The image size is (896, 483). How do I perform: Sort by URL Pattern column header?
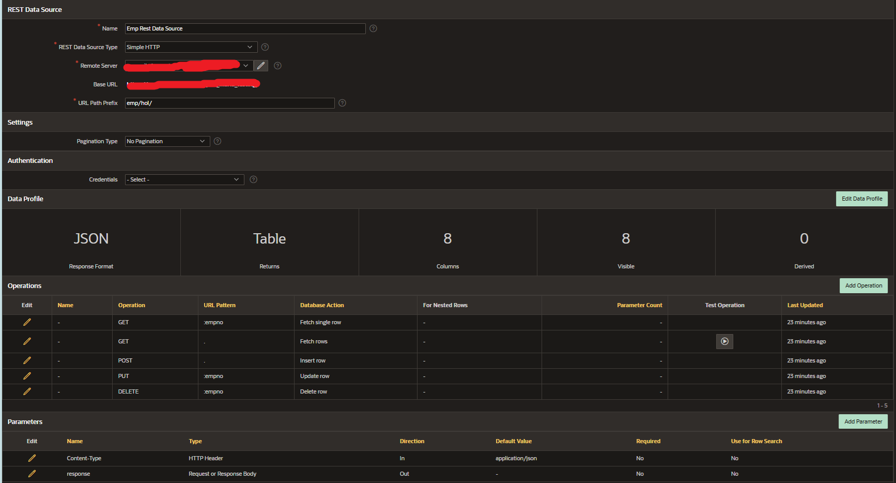click(x=220, y=305)
